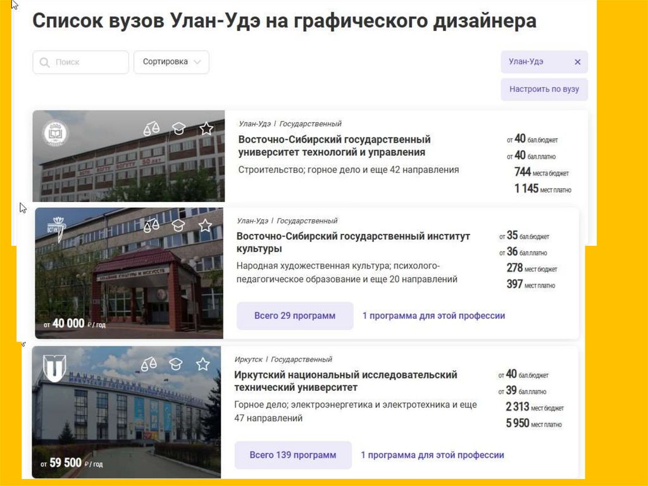Click the compare scales icon on the институт культуры card
The height and width of the screenshot is (486, 648).
[x=151, y=226]
